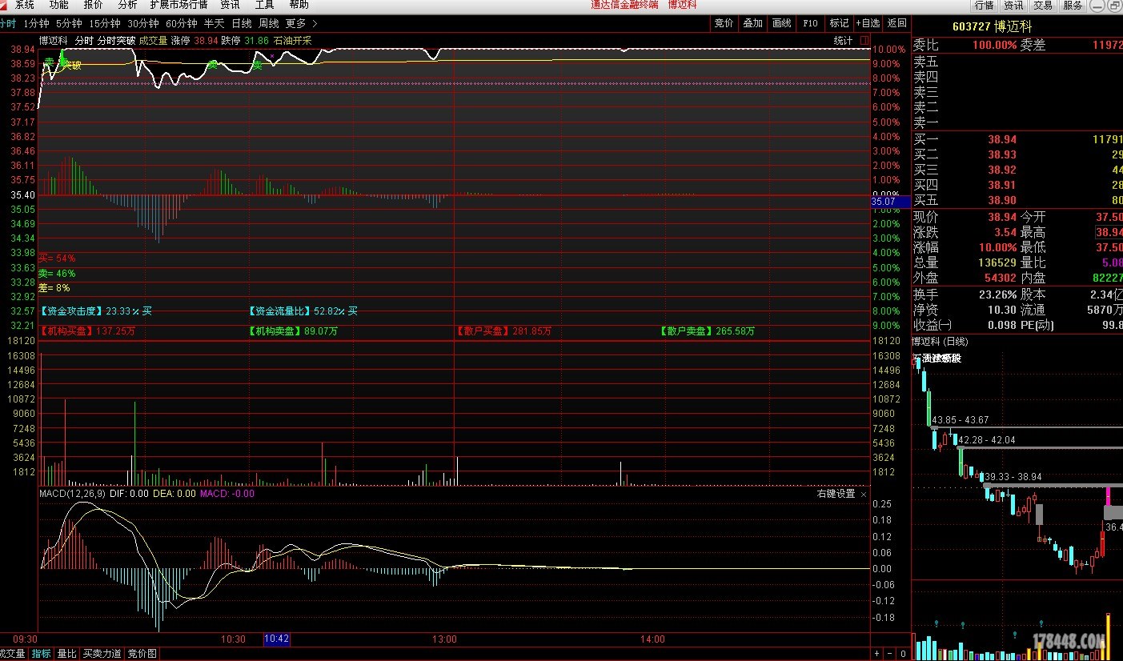
Task: Click the blue 35.07 price marker on axis
Action: (x=891, y=202)
